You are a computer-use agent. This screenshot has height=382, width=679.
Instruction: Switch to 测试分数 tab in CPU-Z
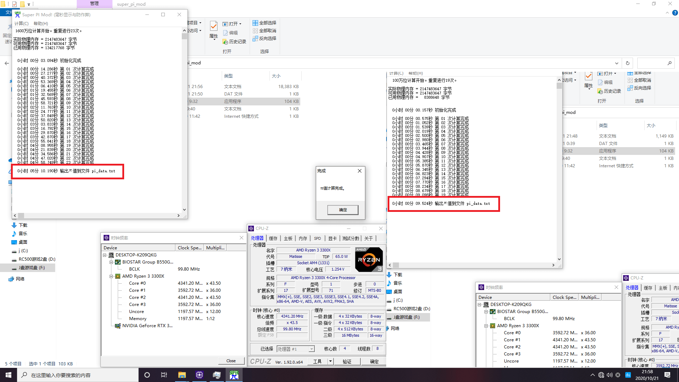(x=350, y=238)
